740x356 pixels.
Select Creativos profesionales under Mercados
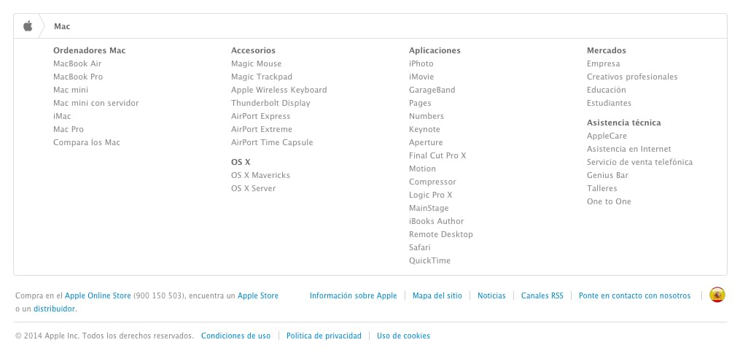point(632,77)
